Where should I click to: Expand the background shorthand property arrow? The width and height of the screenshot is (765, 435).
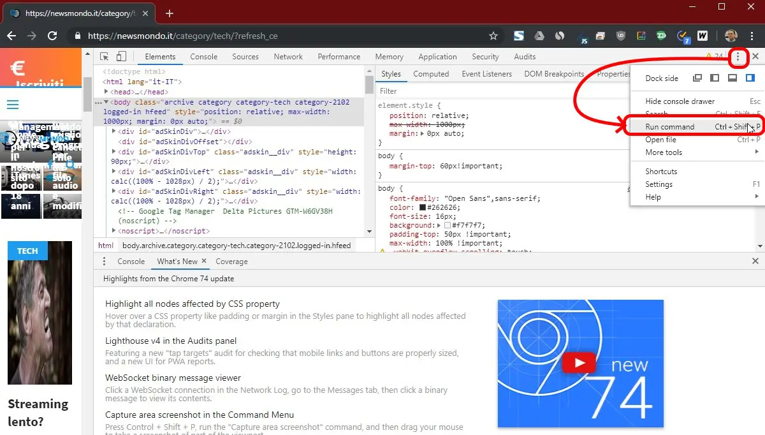coord(439,225)
